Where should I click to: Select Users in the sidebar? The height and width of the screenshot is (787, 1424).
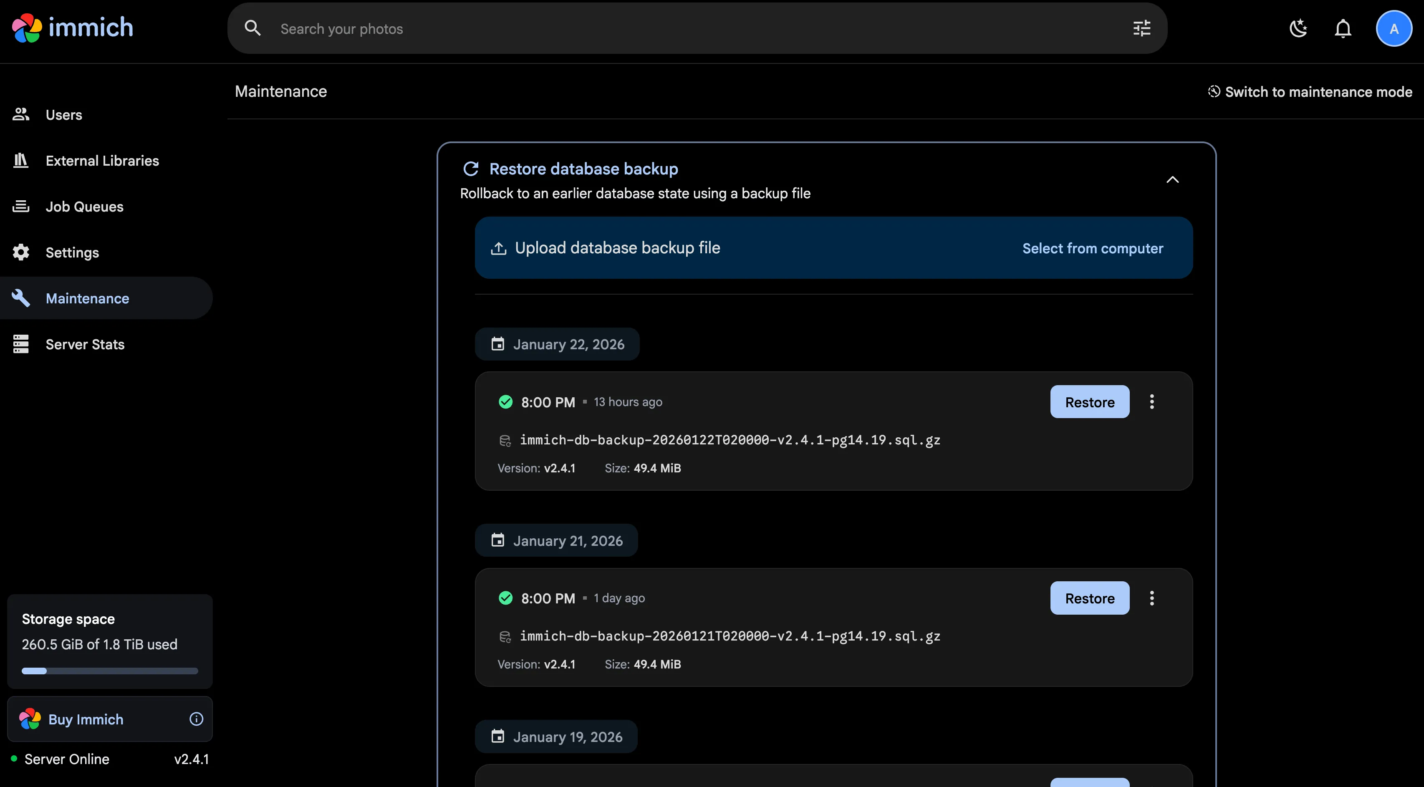(63, 114)
